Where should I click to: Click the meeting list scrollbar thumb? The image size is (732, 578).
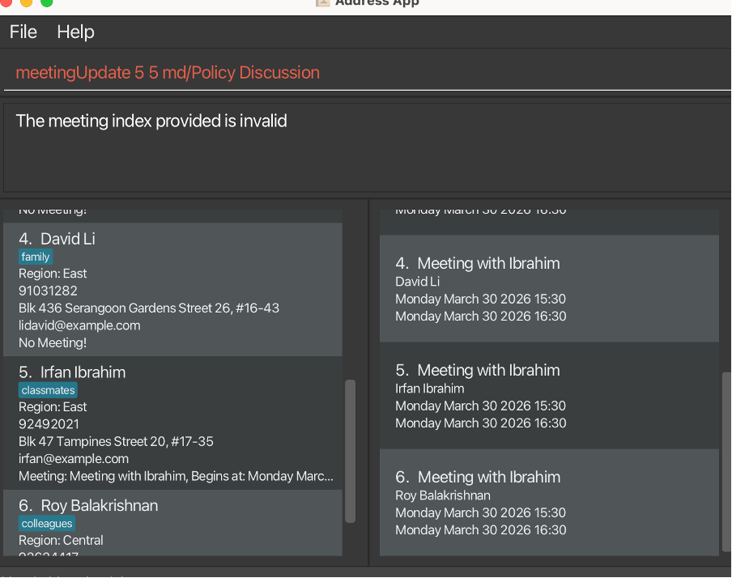tap(726, 462)
